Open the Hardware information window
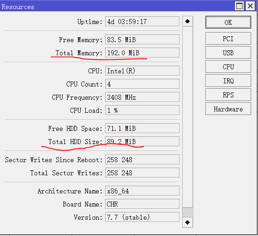Screen dimensions: 258x236 tap(228, 109)
